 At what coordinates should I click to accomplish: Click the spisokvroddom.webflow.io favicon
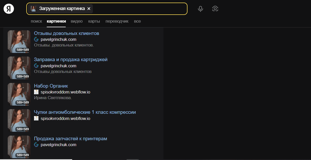[x=36, y=92]
